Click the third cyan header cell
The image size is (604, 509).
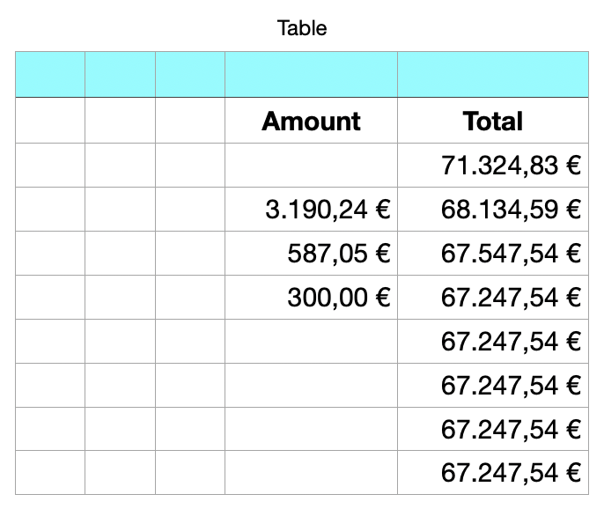tap(190, 74)
